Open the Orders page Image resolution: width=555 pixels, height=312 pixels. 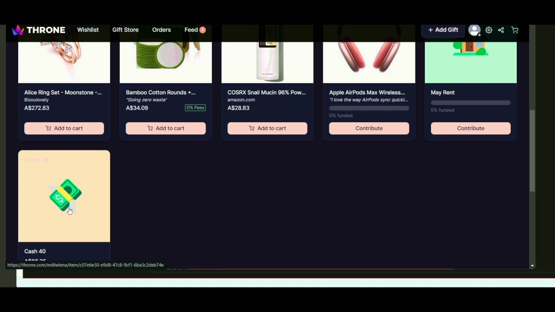161,30
